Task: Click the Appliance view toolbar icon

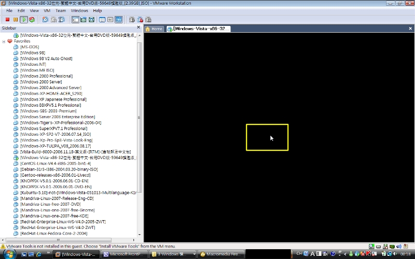Action: coord(110,20)
